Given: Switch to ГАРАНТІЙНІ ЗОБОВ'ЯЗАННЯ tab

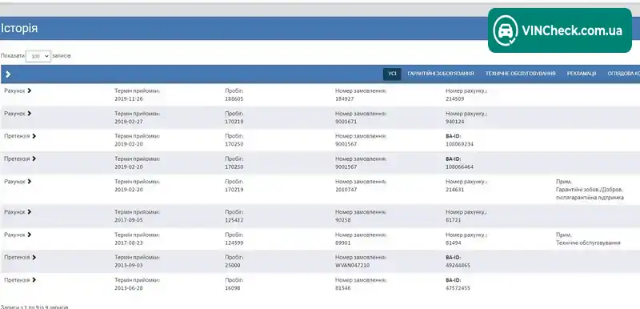Looking at the screenshot, I should click(441, 74).
